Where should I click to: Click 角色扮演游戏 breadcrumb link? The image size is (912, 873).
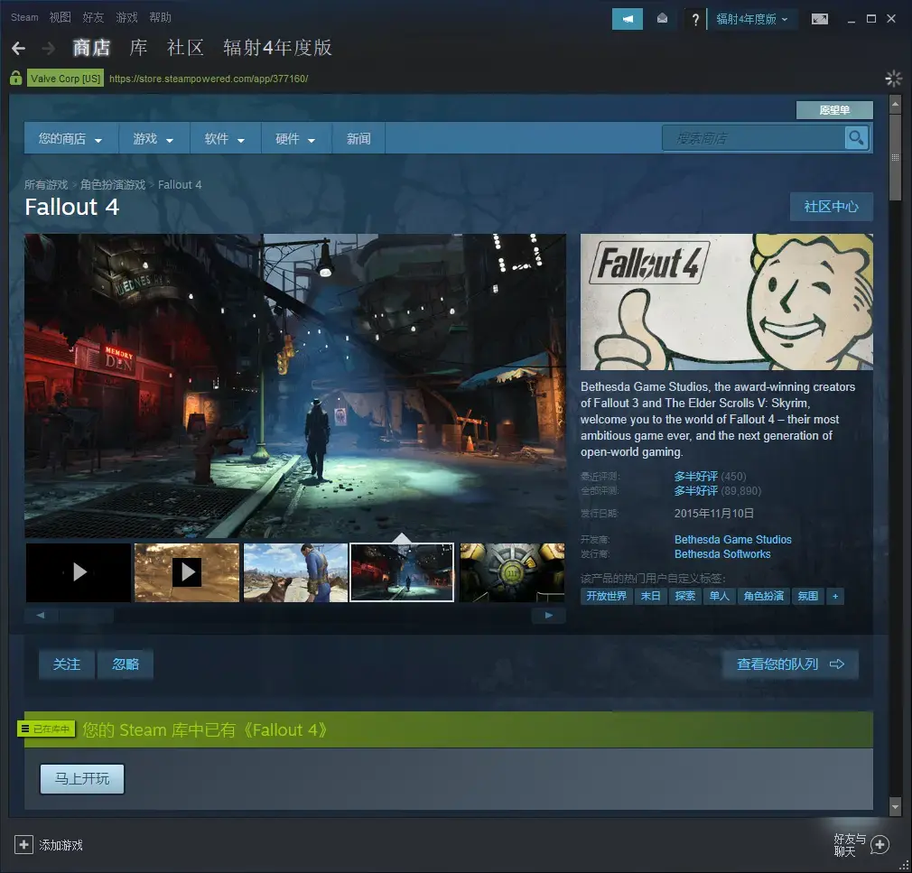(113, 184)
